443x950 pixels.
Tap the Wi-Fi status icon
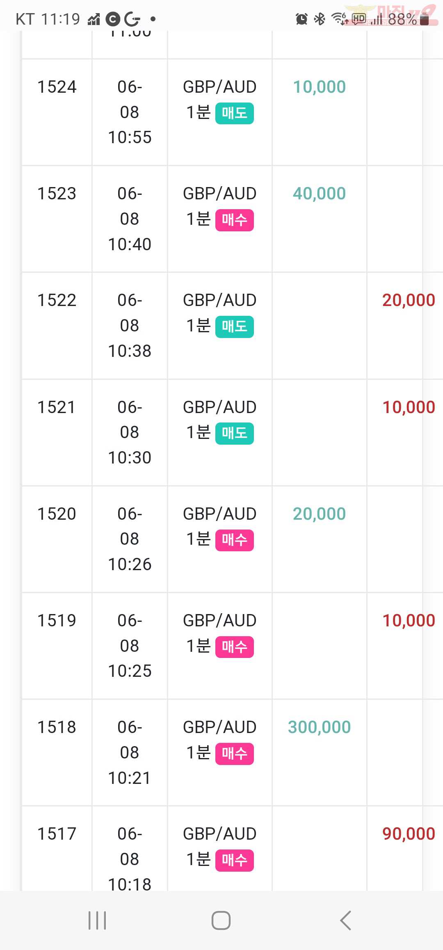[x=340, y=19]
